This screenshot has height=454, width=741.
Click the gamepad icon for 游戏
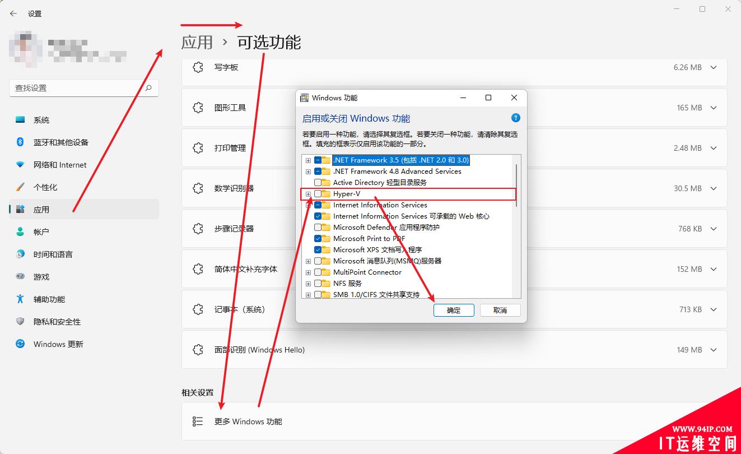click(x=20, y=276)
